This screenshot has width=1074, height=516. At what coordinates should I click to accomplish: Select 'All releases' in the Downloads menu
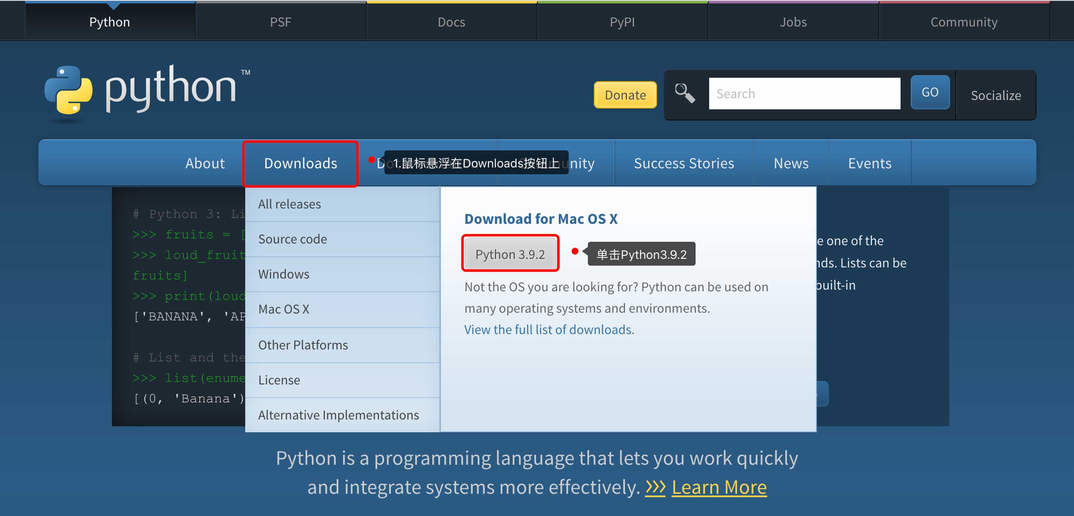[289, 204]
